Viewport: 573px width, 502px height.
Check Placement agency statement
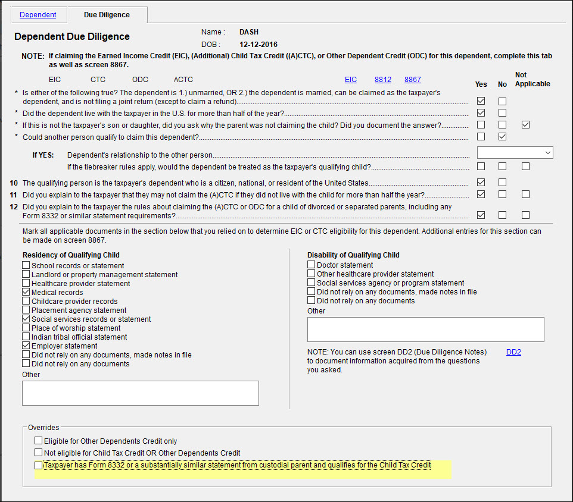[x=26, y=310]
